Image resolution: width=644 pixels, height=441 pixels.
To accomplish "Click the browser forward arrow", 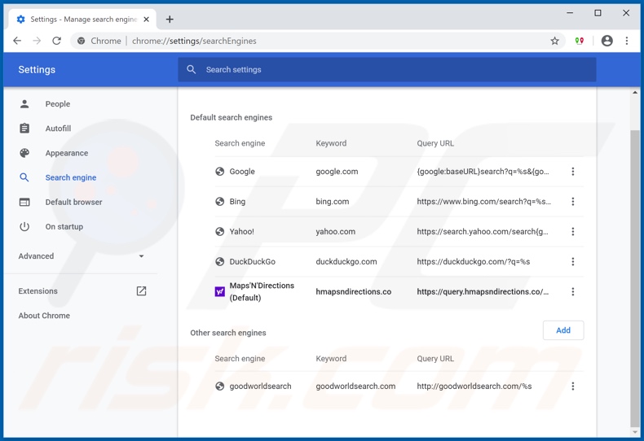I will [37, 41].
